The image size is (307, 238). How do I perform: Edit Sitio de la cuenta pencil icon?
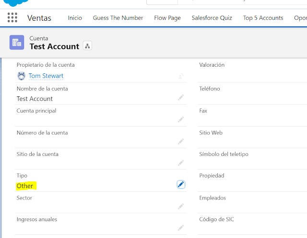[x=181, y=163]
